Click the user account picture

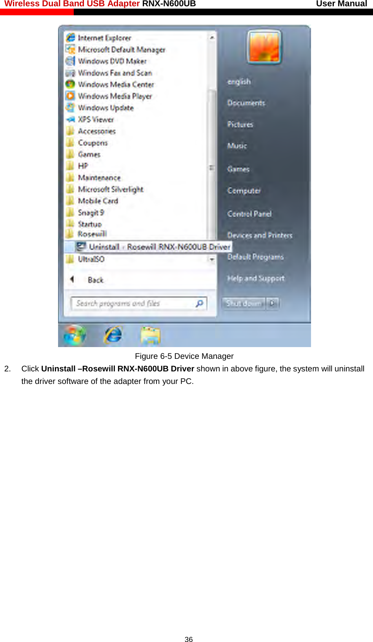tap(264, 47)
